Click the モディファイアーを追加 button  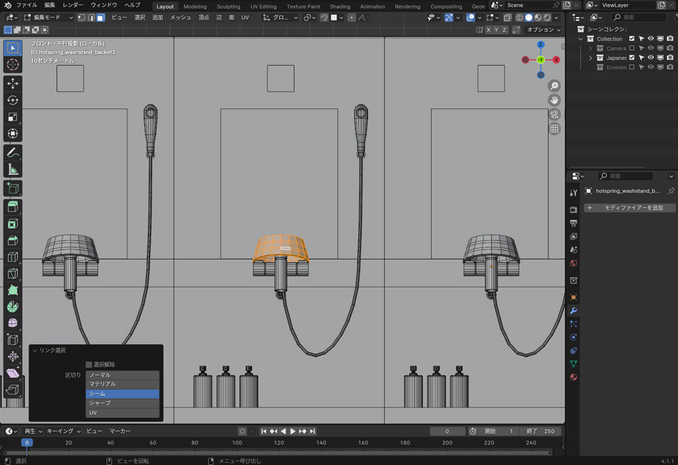click(630, 207)
